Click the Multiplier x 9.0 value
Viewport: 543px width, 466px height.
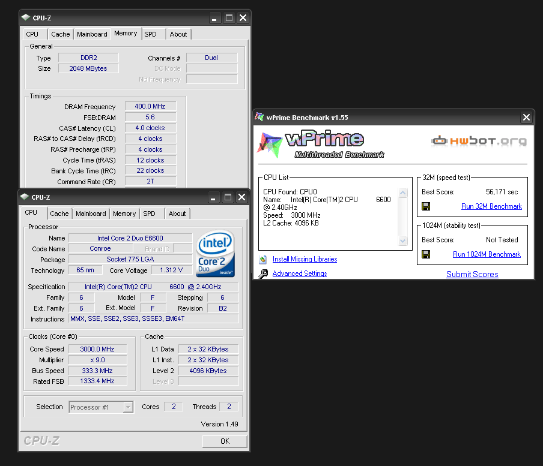[98, 360]
